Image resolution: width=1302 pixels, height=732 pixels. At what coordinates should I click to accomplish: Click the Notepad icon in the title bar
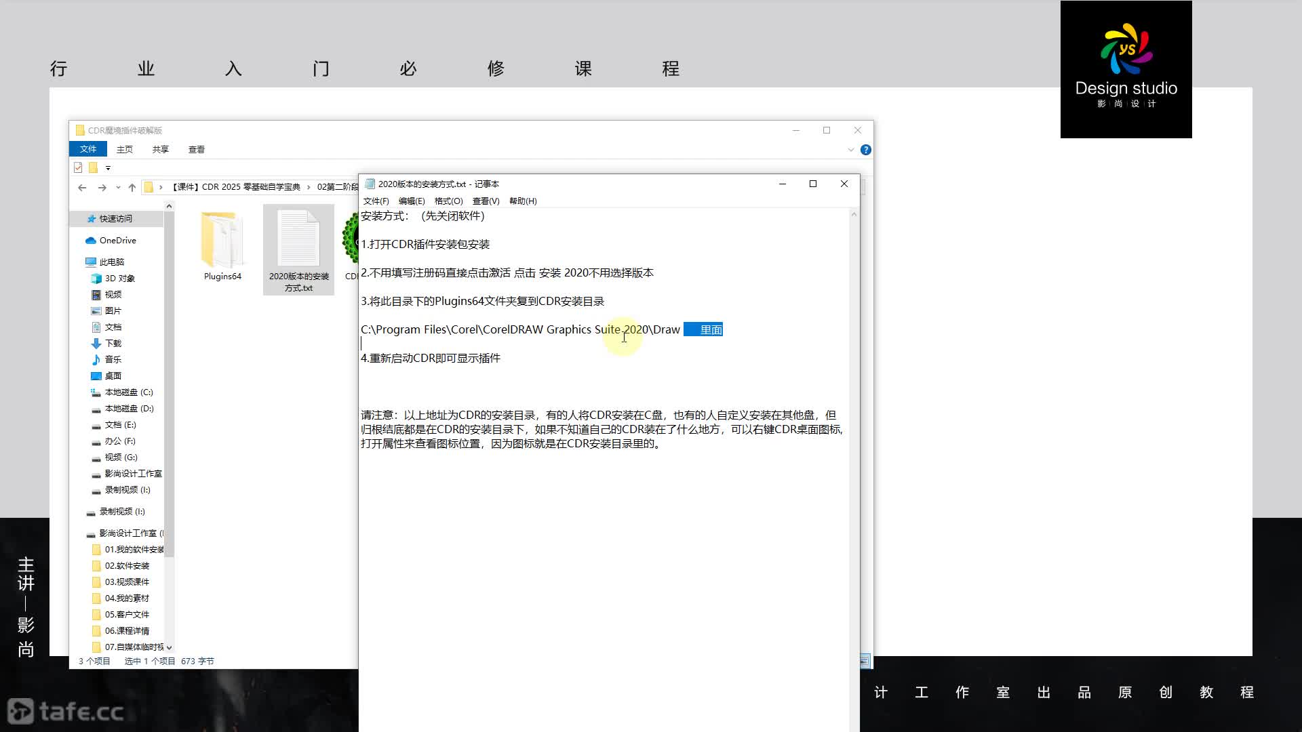[370, 184]
